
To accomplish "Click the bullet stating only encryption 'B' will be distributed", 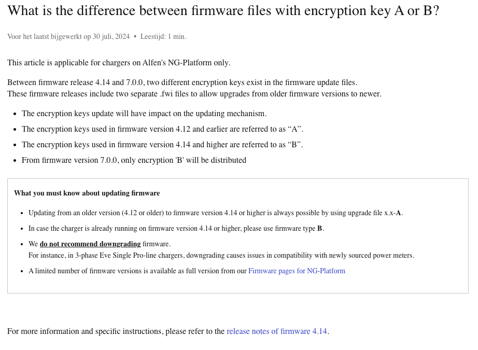I will 134,160.
